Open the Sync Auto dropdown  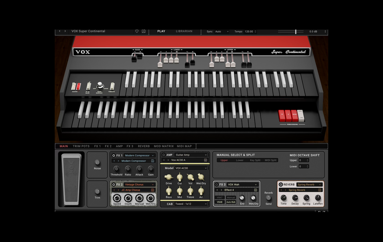tap(222, 31)
